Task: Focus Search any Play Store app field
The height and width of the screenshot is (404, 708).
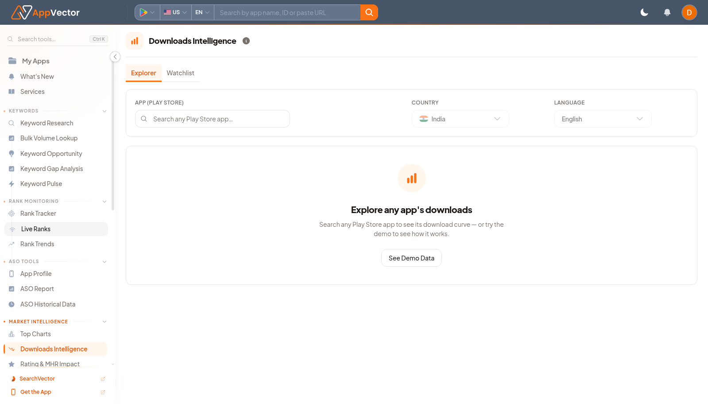Action: pyautogui.click(x=213, y=119)
